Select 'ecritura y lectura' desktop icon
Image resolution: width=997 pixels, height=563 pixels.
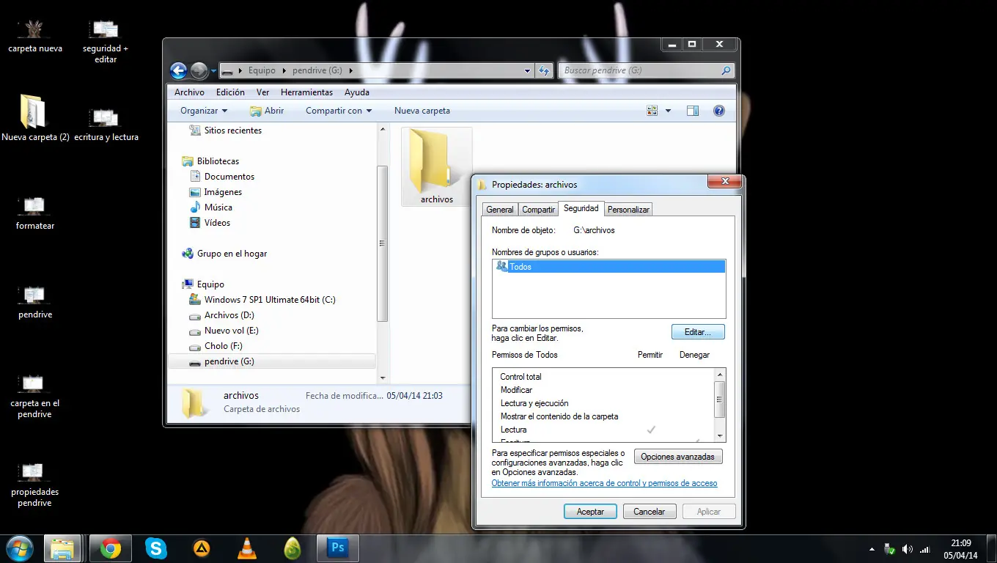(x=106, y=125)
